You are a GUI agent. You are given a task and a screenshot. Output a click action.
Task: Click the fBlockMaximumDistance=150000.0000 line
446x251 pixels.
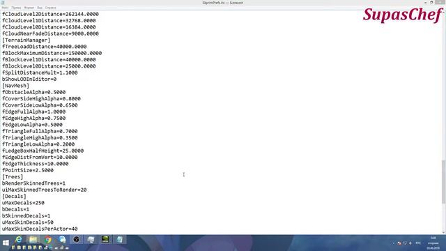(52, 53)
